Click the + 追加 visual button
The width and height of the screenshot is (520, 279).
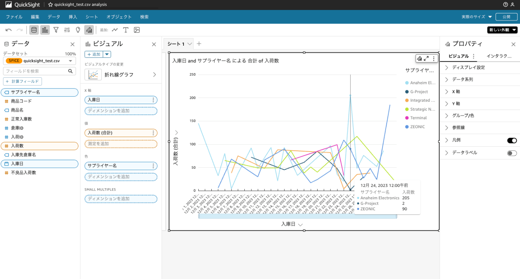tap(94, 54)
